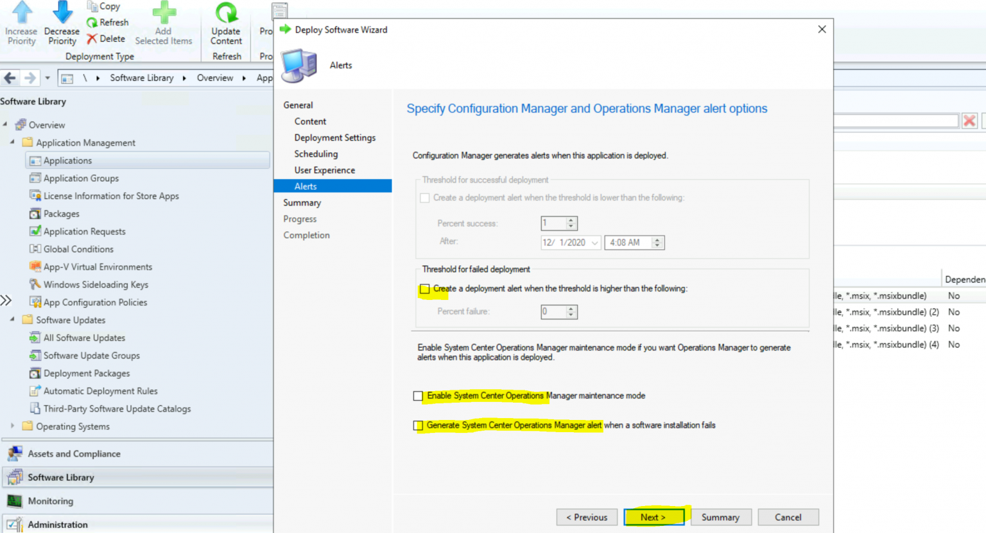Image resolution: width=986 pixels, height=533 pixels.
Task: Switch to the User Experience wizard page
Action: (325, 170)
